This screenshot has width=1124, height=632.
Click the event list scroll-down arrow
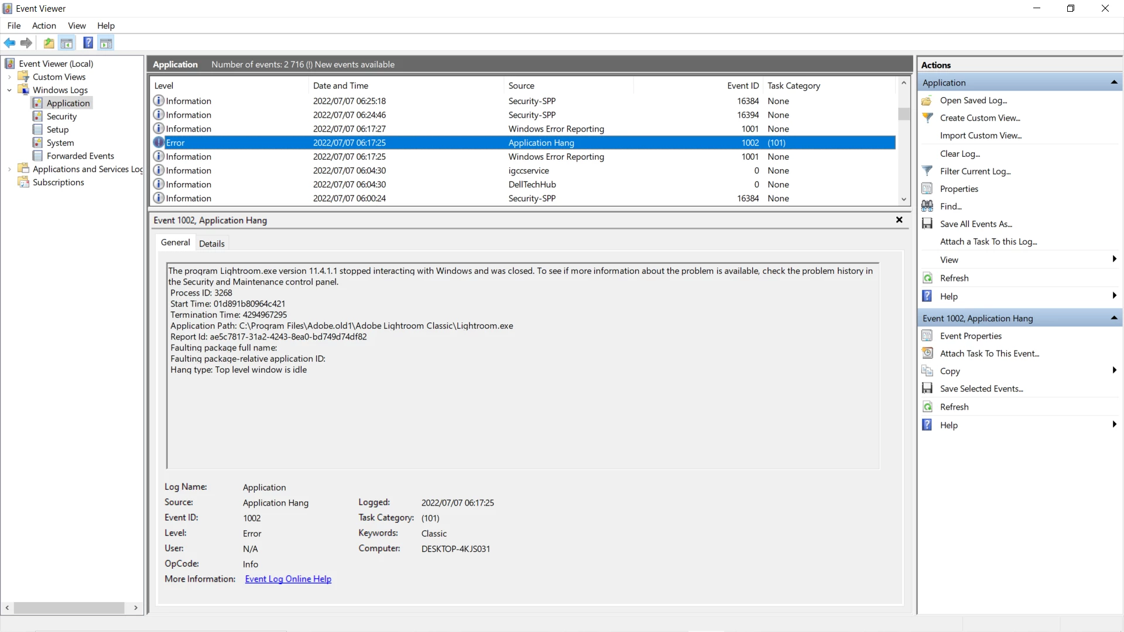[904, 199]
